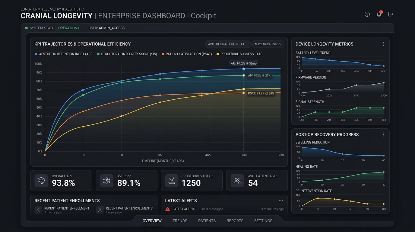Click the Firmware Version chart

pos(343,87)
